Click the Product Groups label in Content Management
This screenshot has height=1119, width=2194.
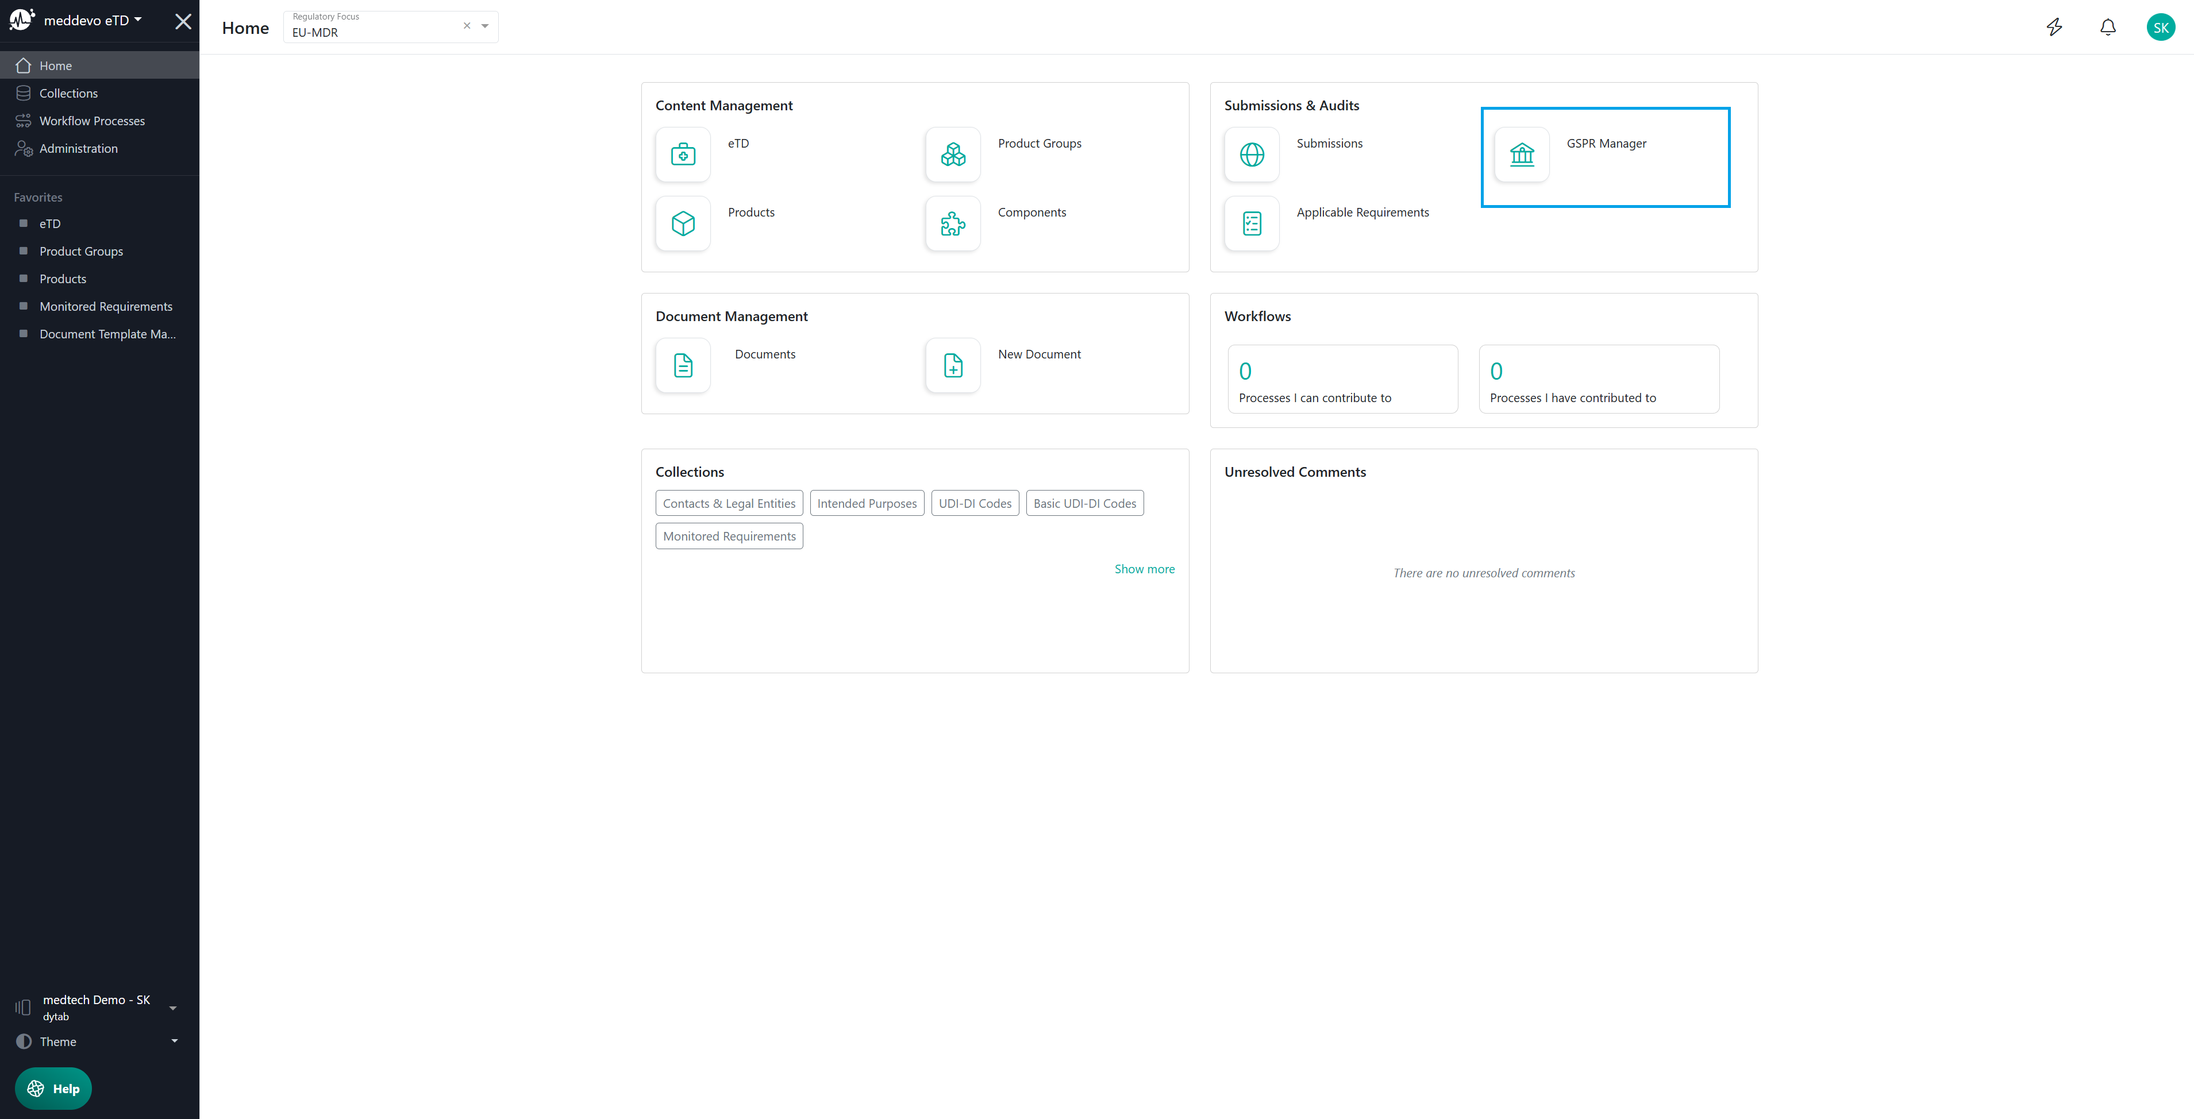click(1040, 143)
